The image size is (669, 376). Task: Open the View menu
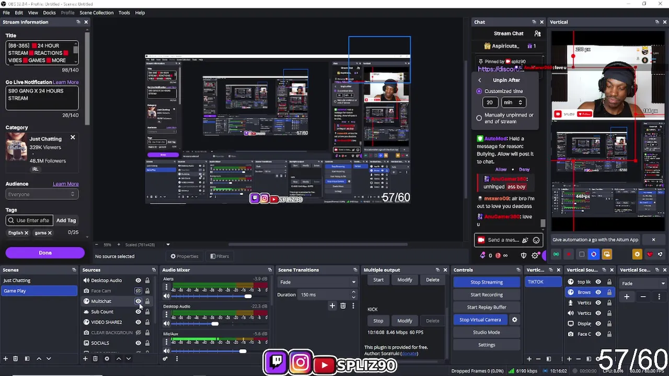[x=33, y=13]
